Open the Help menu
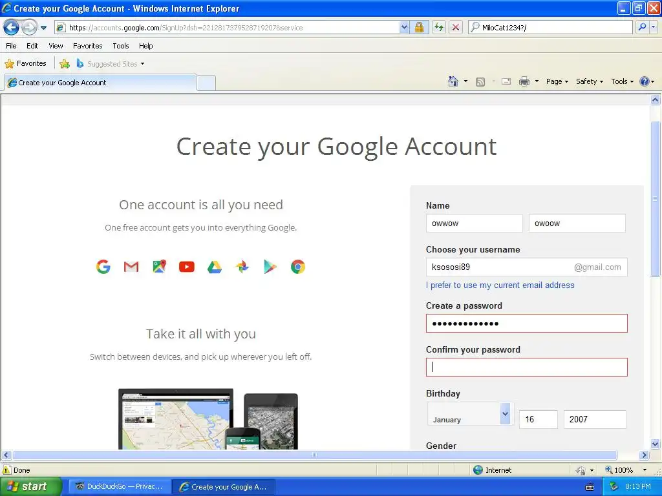The height and width of the screenshot is (496, 662). point(146,46)
